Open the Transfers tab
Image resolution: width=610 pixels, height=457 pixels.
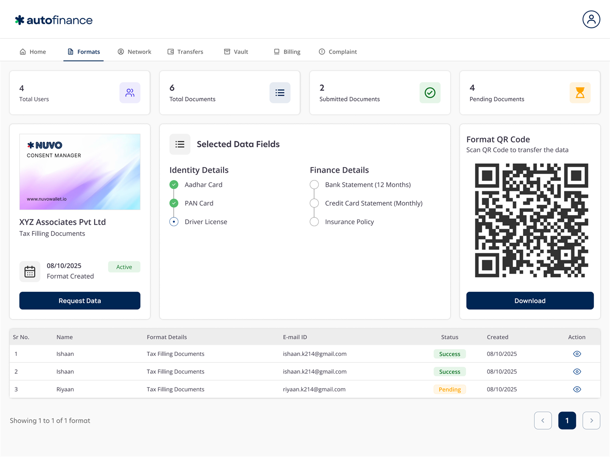click(185, 52)
